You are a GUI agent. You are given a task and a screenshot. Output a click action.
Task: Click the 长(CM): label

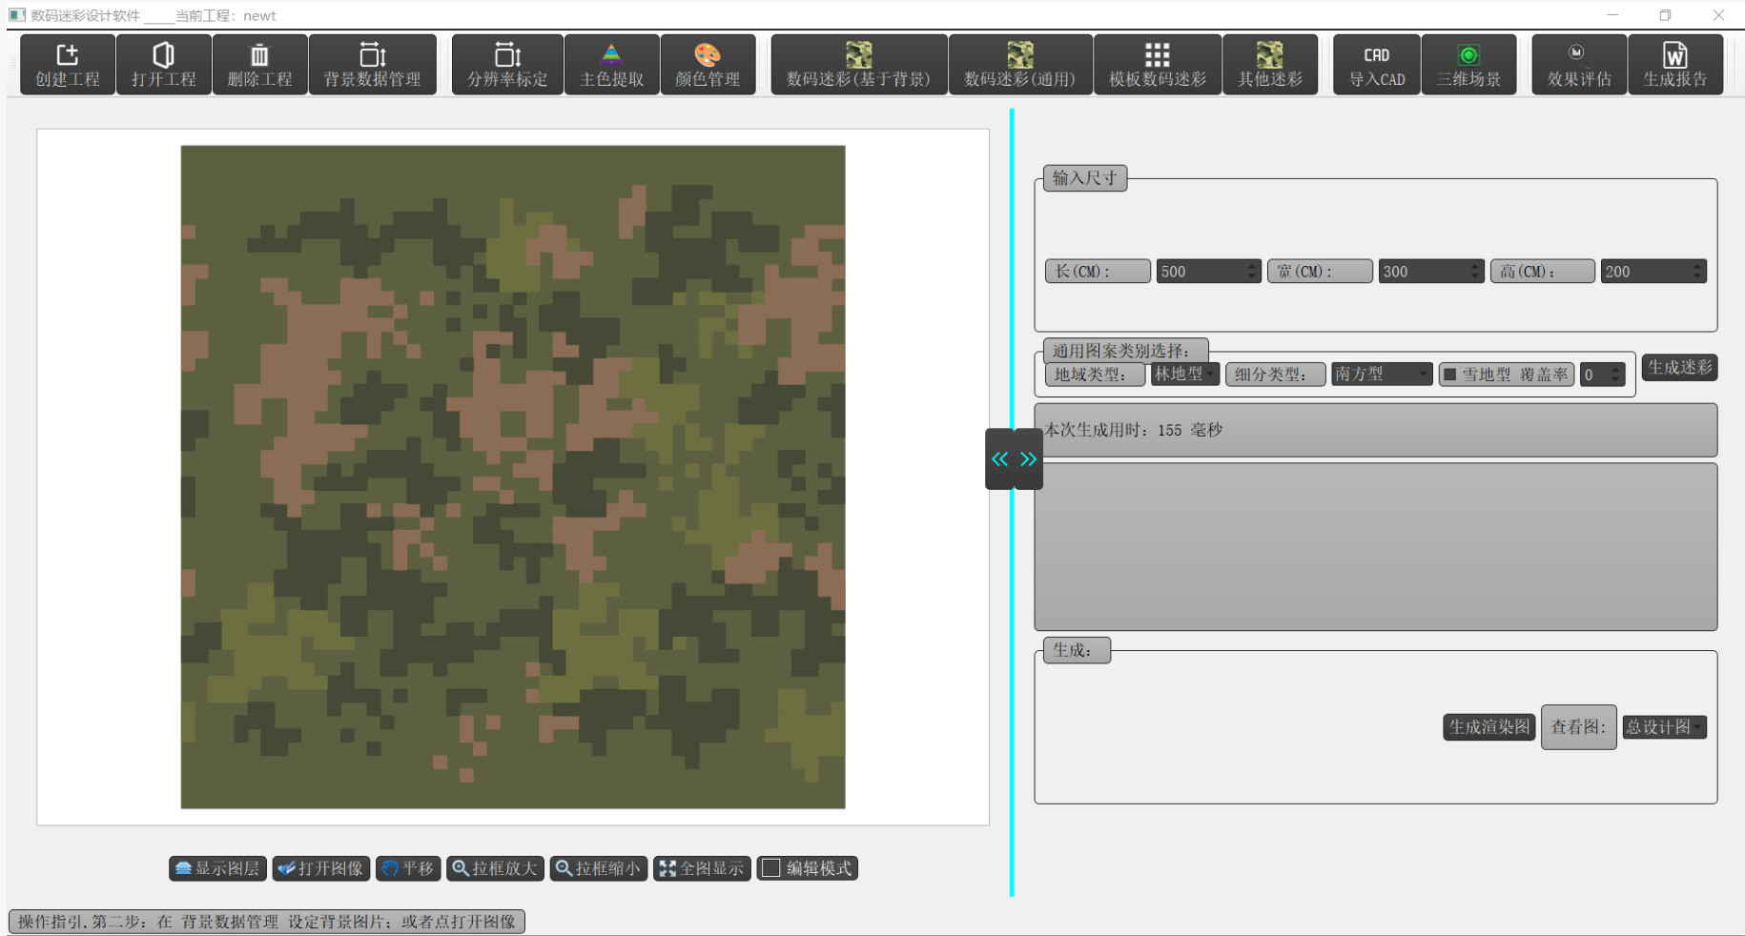click(1098, 272)
